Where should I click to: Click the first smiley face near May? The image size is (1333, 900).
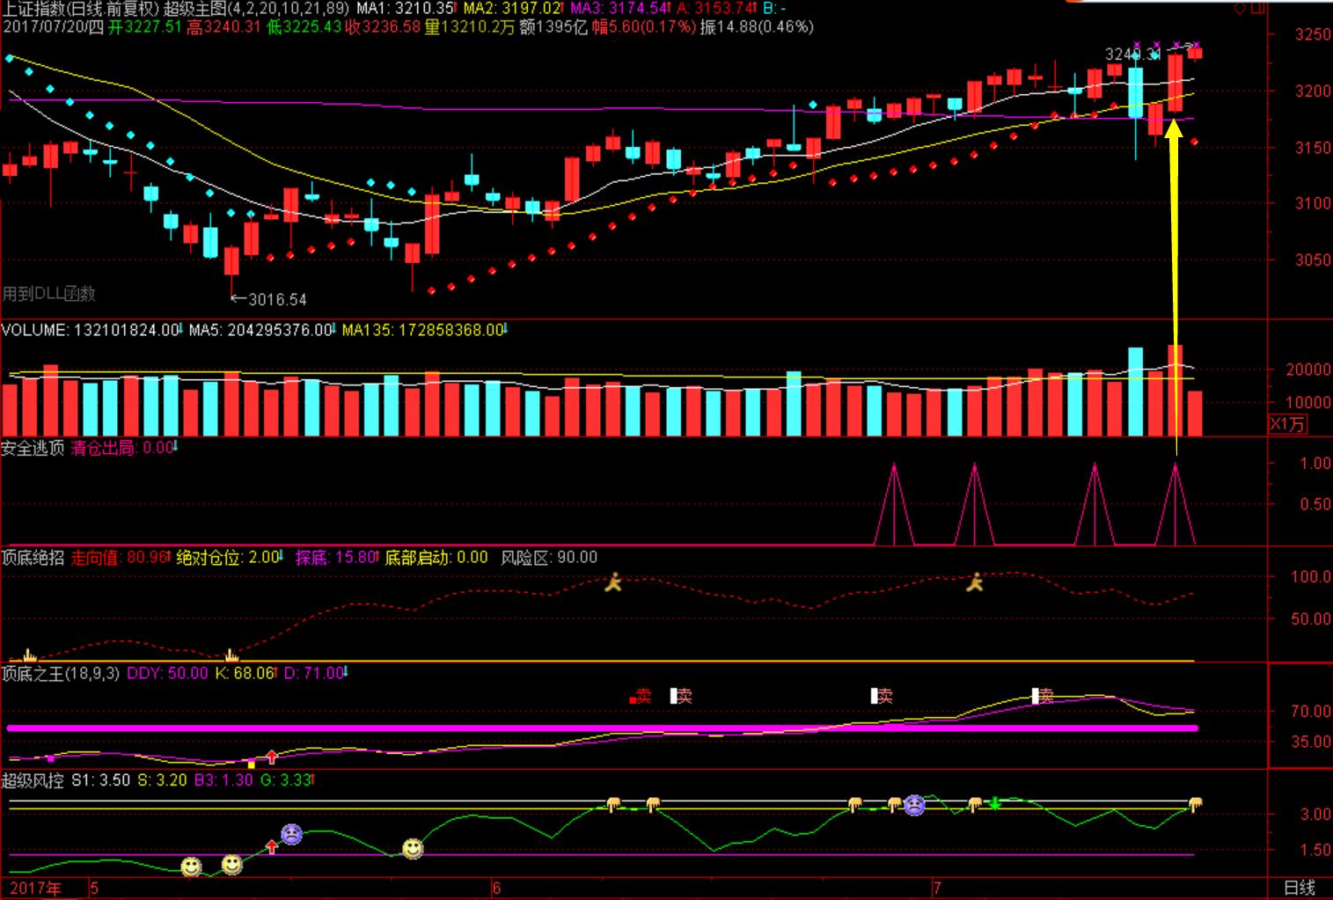coord(191,867)
